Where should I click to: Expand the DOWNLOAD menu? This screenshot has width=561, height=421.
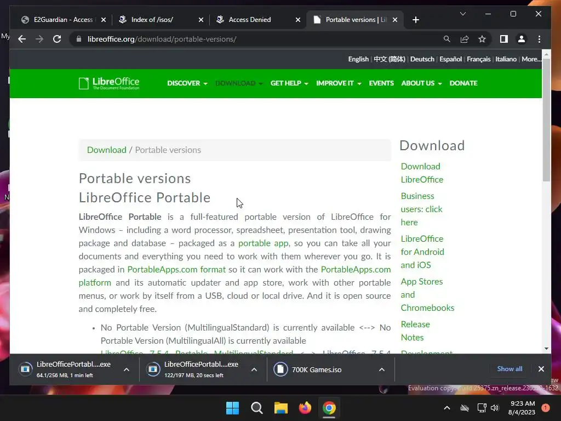click(239, 83)
